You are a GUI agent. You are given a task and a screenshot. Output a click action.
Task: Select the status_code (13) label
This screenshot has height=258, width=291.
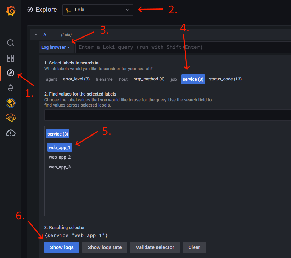pyautogui.click(x=225, y=79)
